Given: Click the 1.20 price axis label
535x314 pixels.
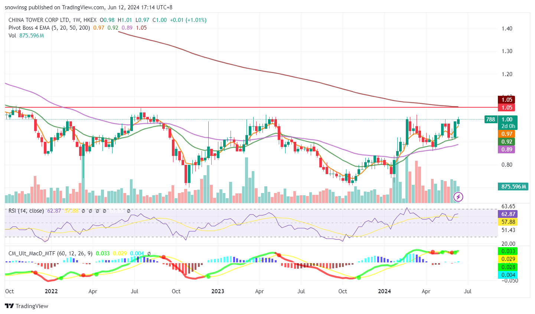Looking at the screenshot, I should (507, 74).
